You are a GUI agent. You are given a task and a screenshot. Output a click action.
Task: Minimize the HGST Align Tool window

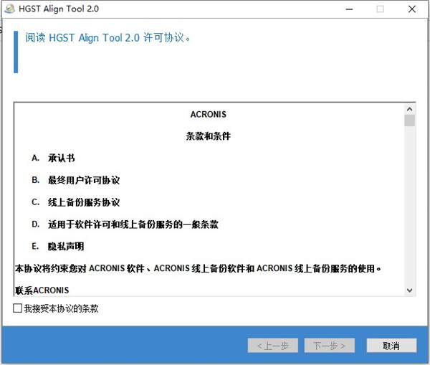[x=348, y=9]
